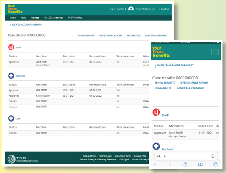The width and height of the screenshot is (226, 173).
Task: Click SNAP renewal date 04-30-2022
Action: [x=95, y=62]
